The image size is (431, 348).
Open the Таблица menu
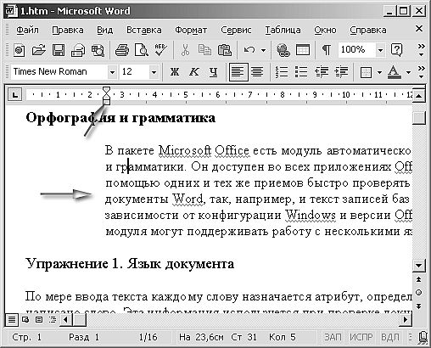click(283, 30)
